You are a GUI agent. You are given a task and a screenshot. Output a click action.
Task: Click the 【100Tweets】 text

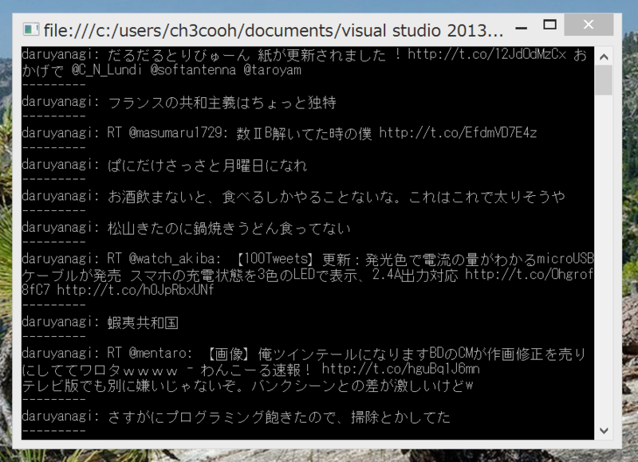[275, 259]
